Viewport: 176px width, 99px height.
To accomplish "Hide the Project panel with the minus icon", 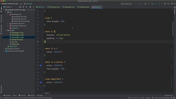I will 34,7.
